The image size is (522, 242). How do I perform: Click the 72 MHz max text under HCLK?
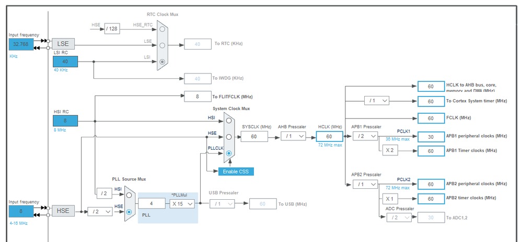330,146
